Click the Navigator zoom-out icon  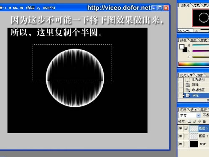pyautogui.click(x=196, y=31)
